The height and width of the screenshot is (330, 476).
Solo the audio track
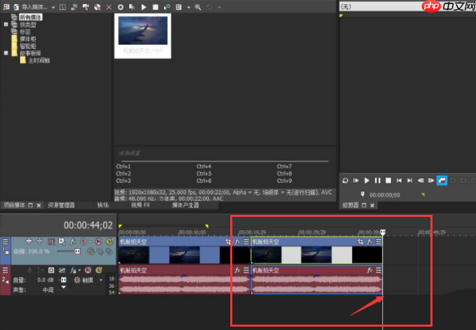coord(98,270)
